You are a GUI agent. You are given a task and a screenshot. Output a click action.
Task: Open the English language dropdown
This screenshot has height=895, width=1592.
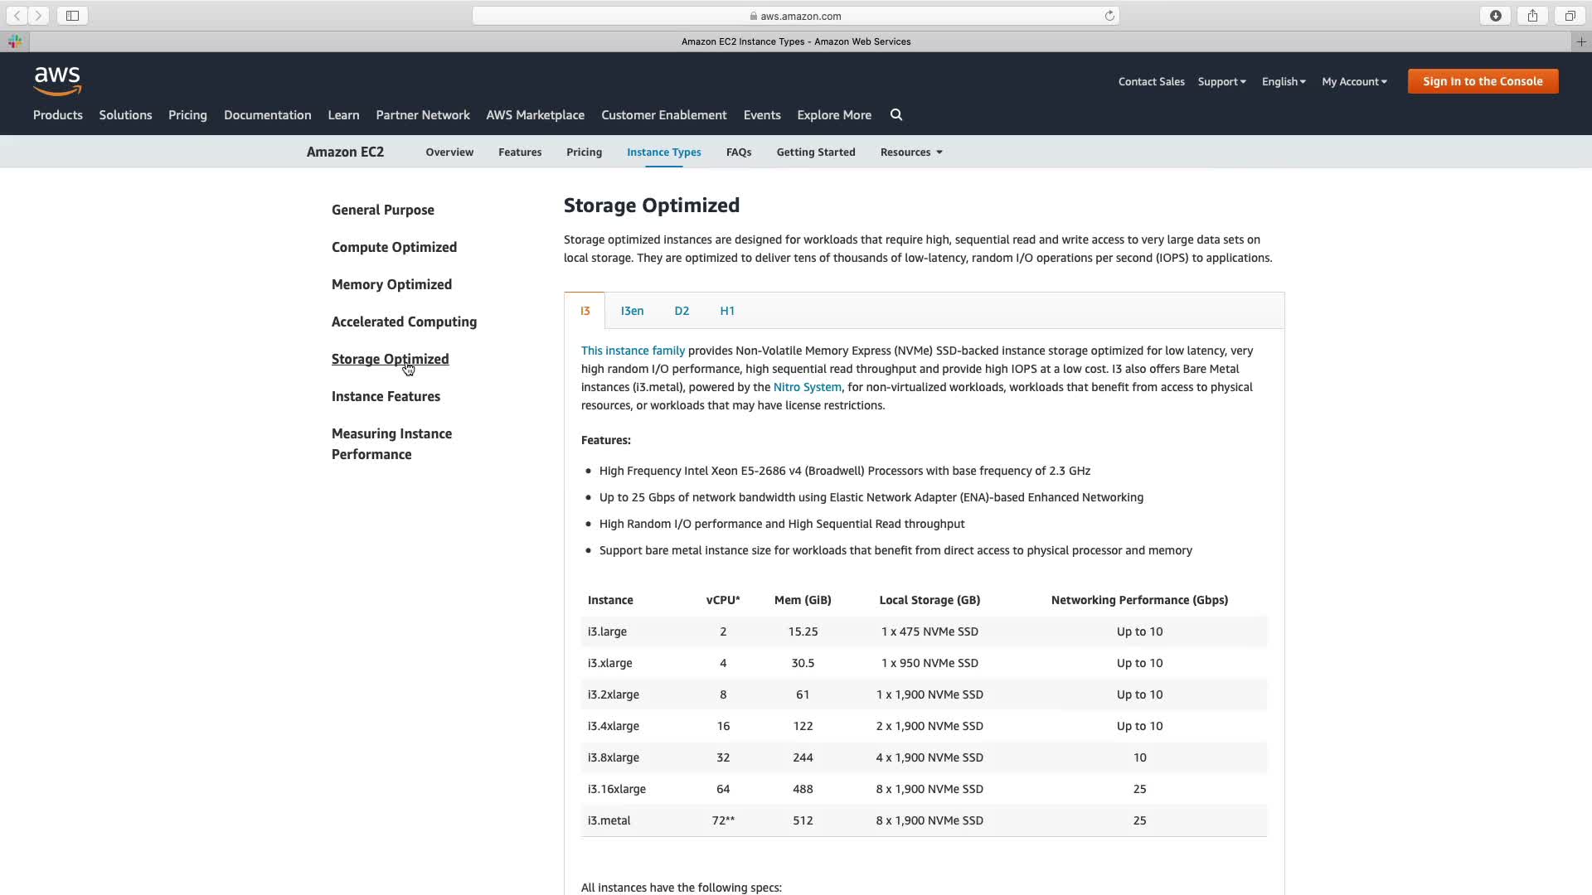(x=1284, y=81)
